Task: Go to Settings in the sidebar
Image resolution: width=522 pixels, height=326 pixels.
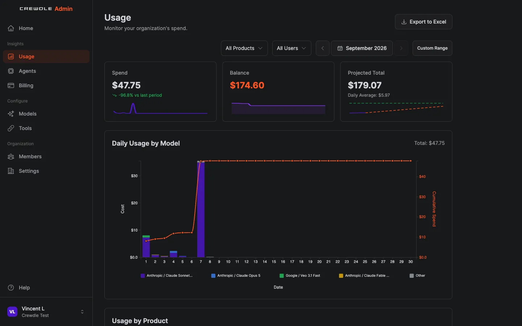Action: [46, 171]
